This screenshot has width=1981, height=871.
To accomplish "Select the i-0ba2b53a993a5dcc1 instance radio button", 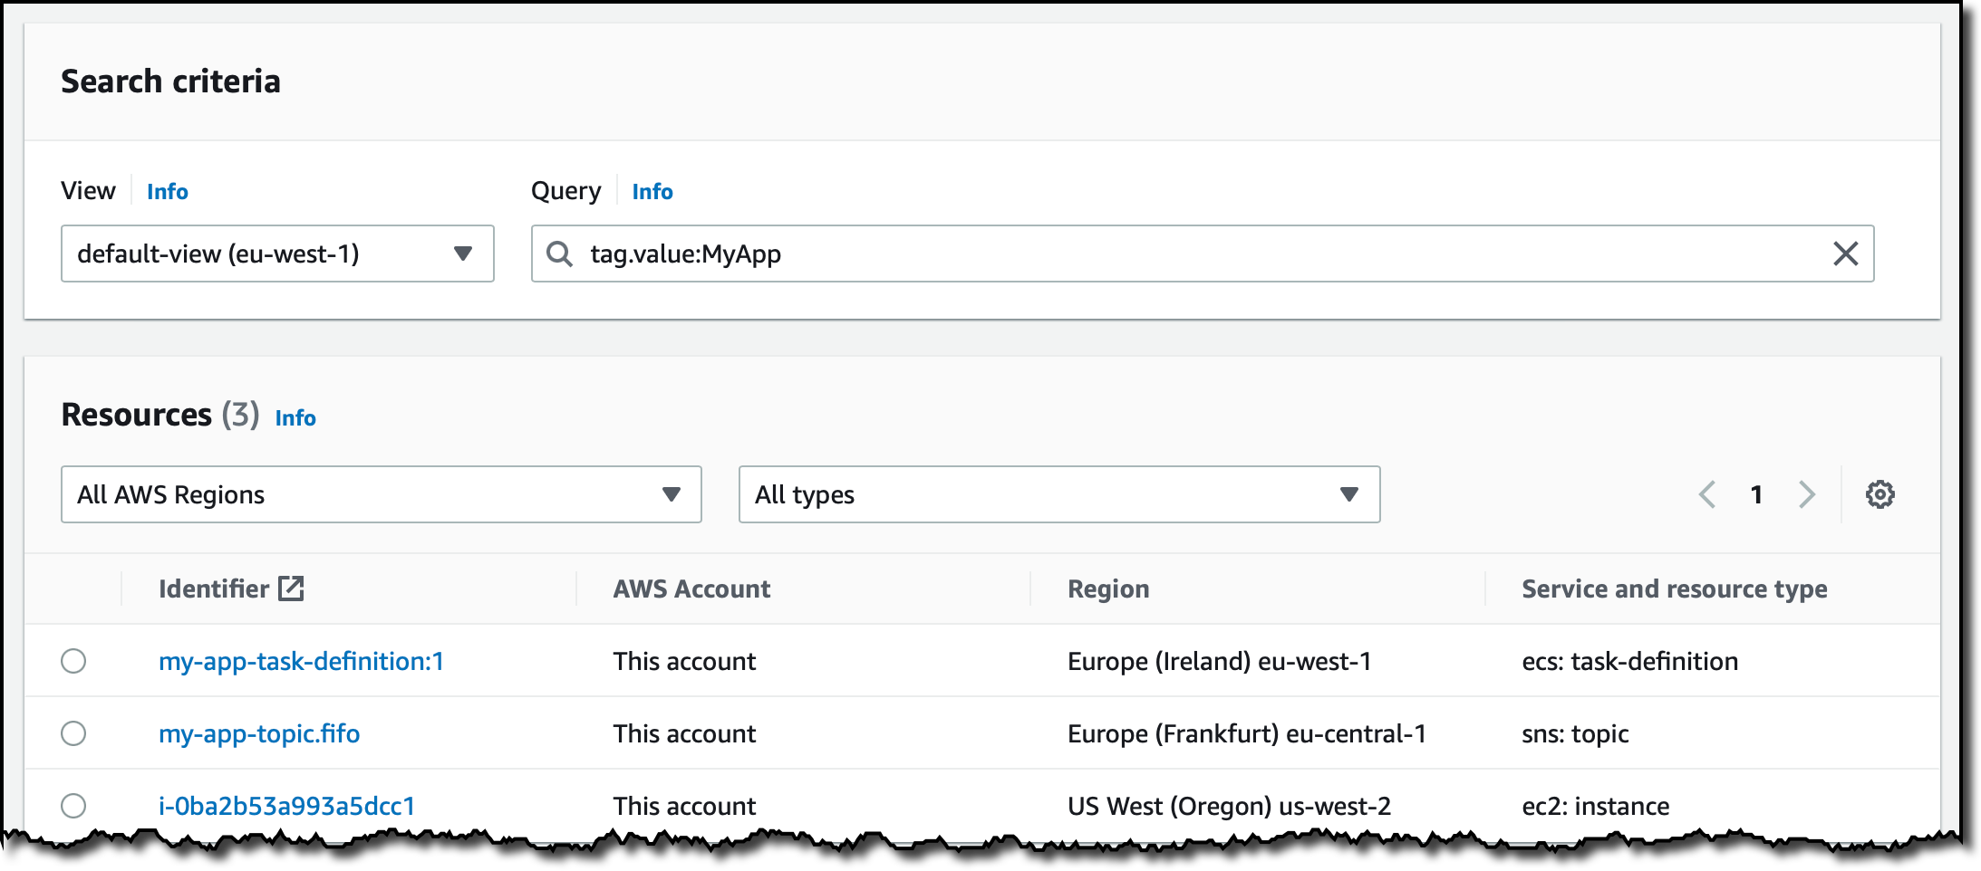I will [73, 806].
